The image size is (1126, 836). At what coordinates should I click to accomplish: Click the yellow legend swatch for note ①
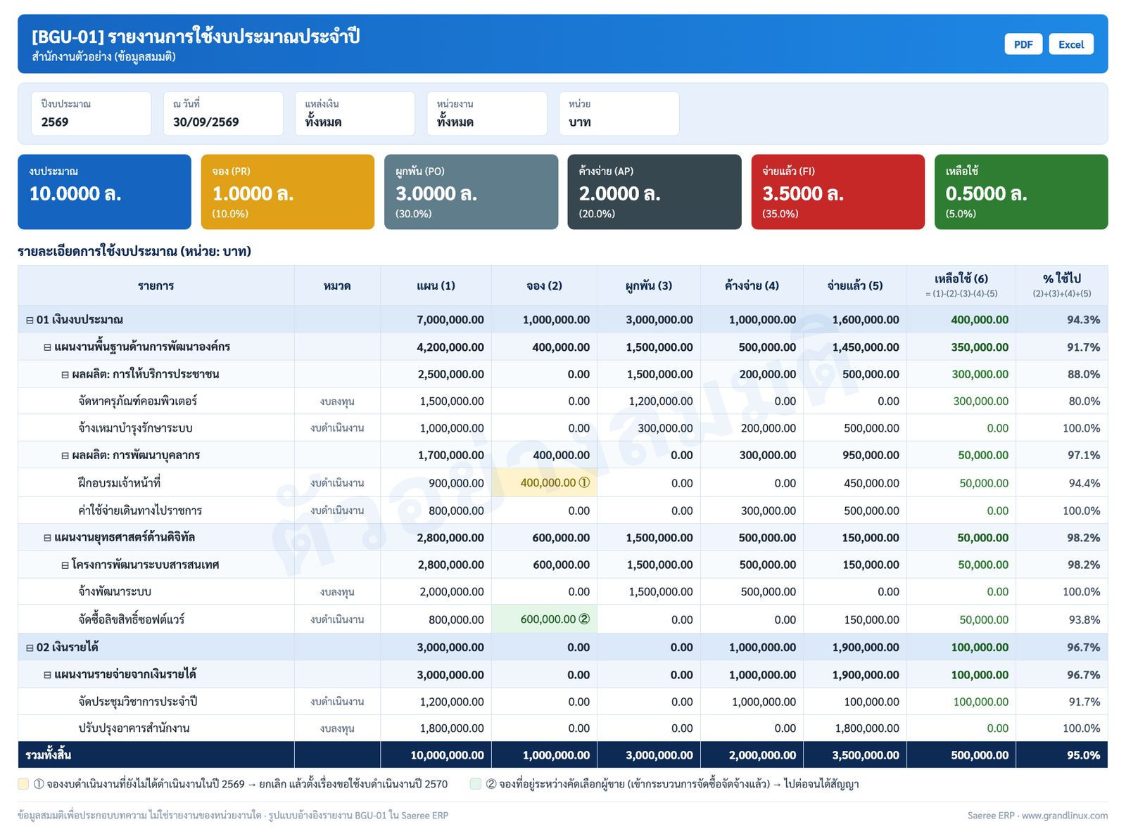coord(23,784)
